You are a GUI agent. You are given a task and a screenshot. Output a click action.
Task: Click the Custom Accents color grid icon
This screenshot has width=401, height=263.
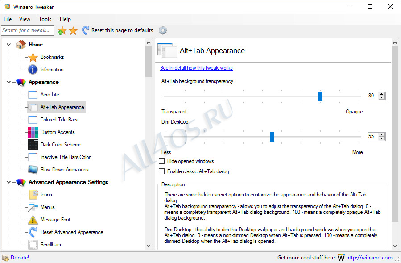point(33,132)
